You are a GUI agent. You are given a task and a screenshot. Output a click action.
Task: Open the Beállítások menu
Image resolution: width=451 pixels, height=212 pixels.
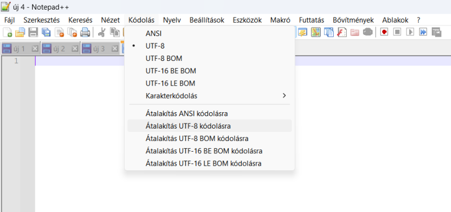207,20
